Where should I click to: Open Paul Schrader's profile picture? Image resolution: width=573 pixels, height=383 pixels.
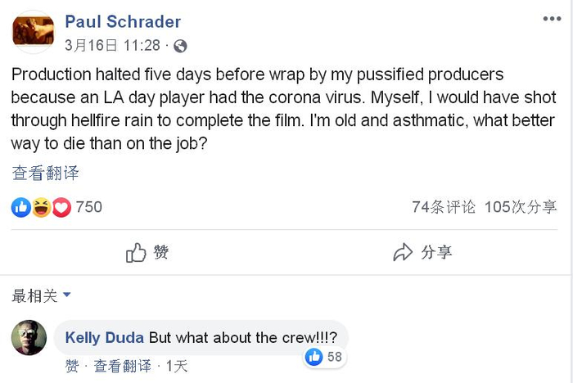point(33,32)
